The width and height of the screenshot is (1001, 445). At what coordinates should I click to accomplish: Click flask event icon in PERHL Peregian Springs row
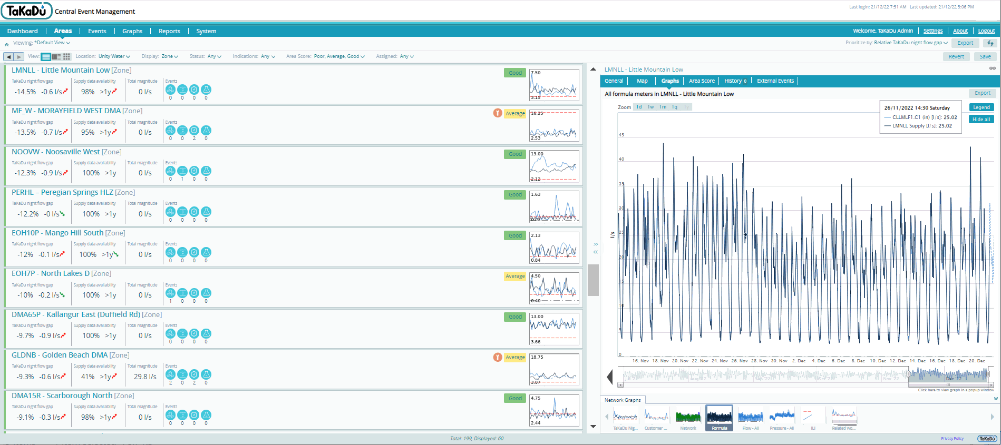point(206,212)
